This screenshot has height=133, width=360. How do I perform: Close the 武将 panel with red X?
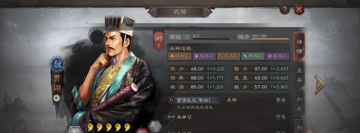(299, 10)
